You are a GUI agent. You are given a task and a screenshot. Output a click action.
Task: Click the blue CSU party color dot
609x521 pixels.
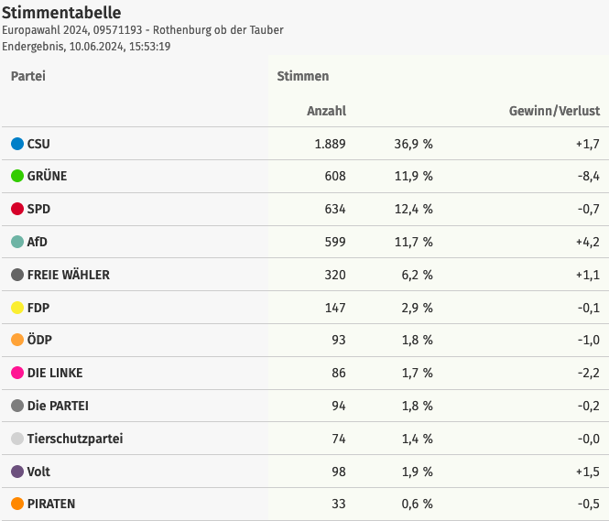(16, 144)
